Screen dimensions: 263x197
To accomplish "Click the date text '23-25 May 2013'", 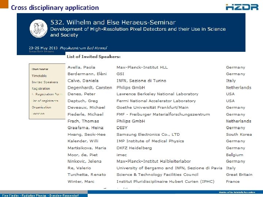I will point(43,48).
